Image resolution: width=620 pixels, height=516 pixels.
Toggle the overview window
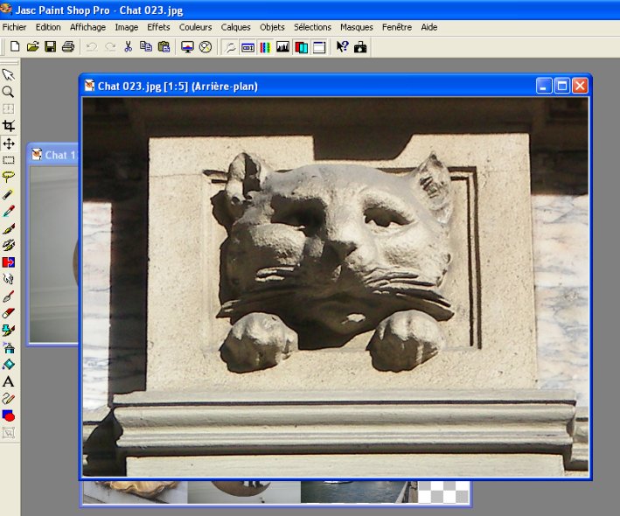point(319,47)
